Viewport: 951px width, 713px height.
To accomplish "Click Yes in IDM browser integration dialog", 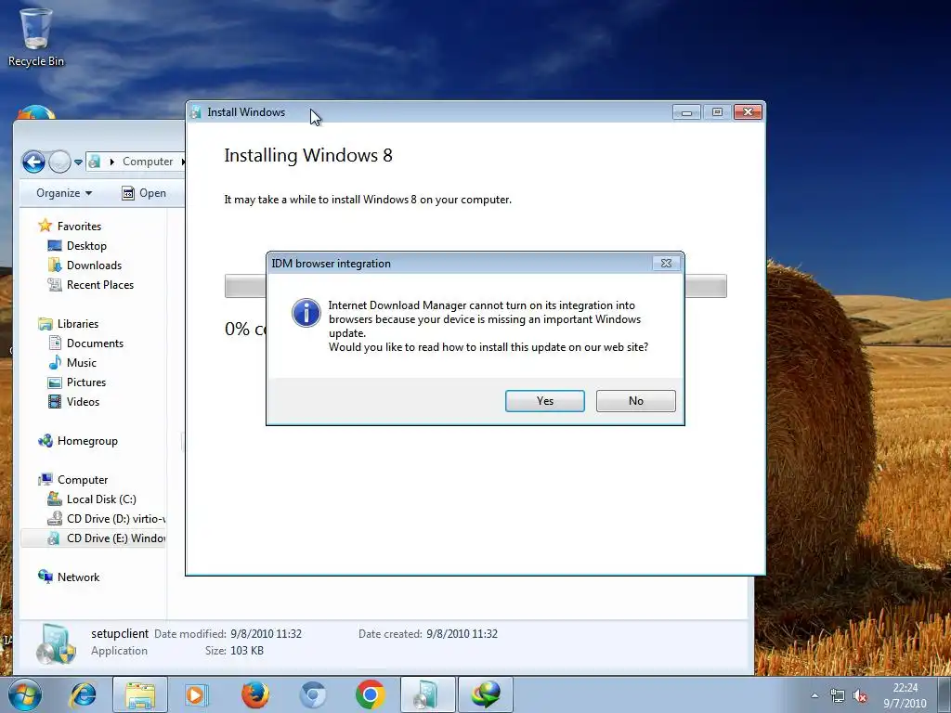I will click(544, 401).
